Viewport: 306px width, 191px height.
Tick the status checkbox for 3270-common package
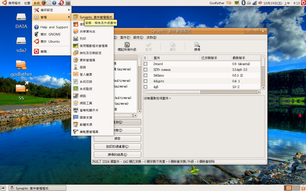click(145, 70)
